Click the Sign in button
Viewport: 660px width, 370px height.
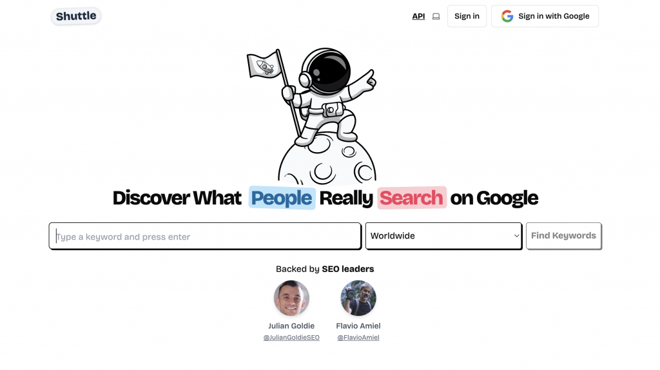(467, 16)
